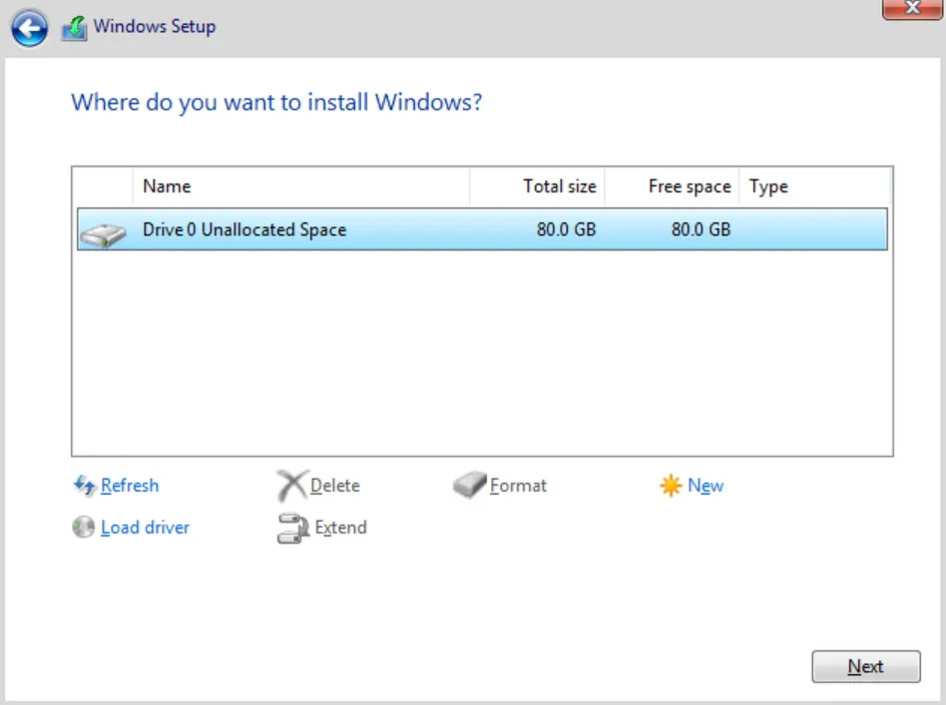Click the back arrow navigation icon

point(30,27)
